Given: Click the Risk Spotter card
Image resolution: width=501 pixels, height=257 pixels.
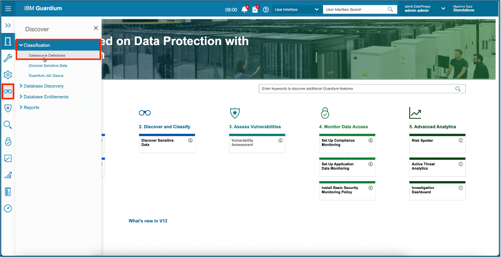Looking at the screenshot, I should (x=437, y=144).
